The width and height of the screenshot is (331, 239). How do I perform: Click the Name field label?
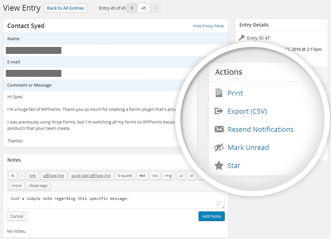coord(13,38)
